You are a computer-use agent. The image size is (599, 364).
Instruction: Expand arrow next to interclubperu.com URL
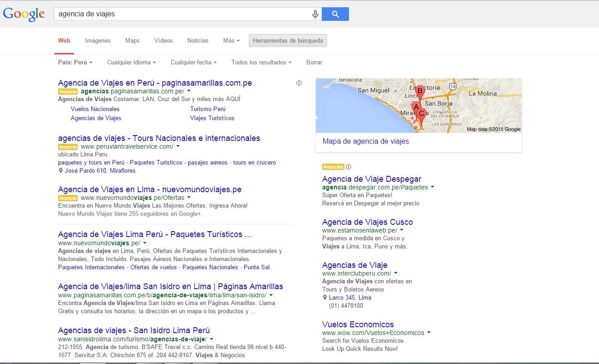click(396, 273)
